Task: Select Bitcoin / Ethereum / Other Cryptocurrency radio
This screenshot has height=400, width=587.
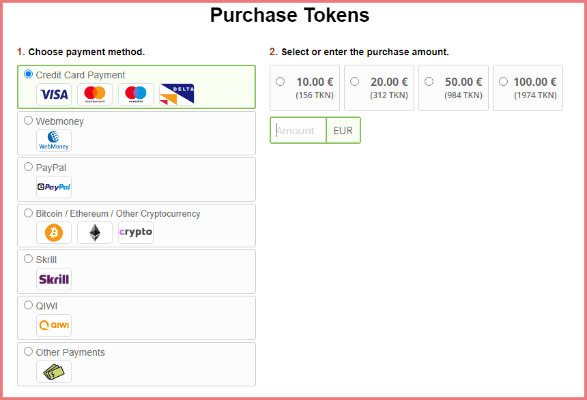Action: 28,213
